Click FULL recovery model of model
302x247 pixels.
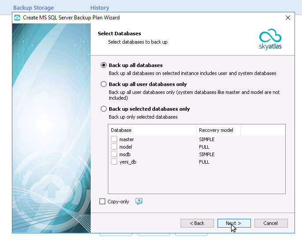click(x=204, y=147)
